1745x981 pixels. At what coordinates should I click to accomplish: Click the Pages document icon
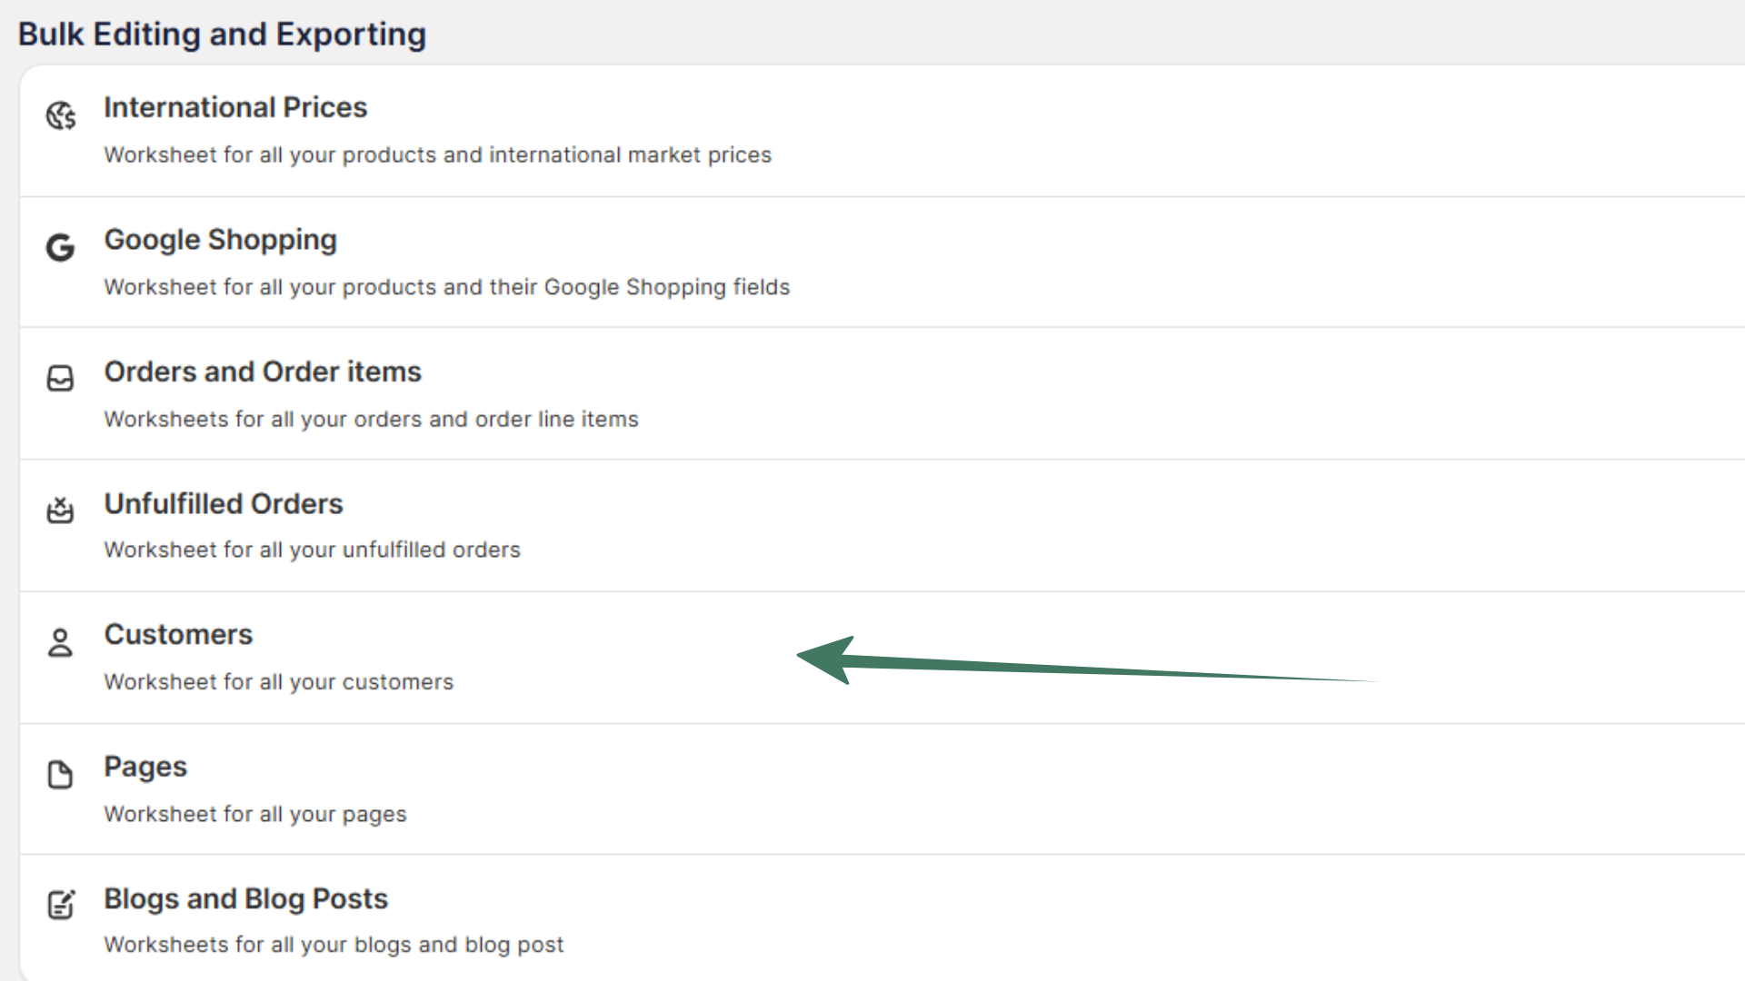60,775
